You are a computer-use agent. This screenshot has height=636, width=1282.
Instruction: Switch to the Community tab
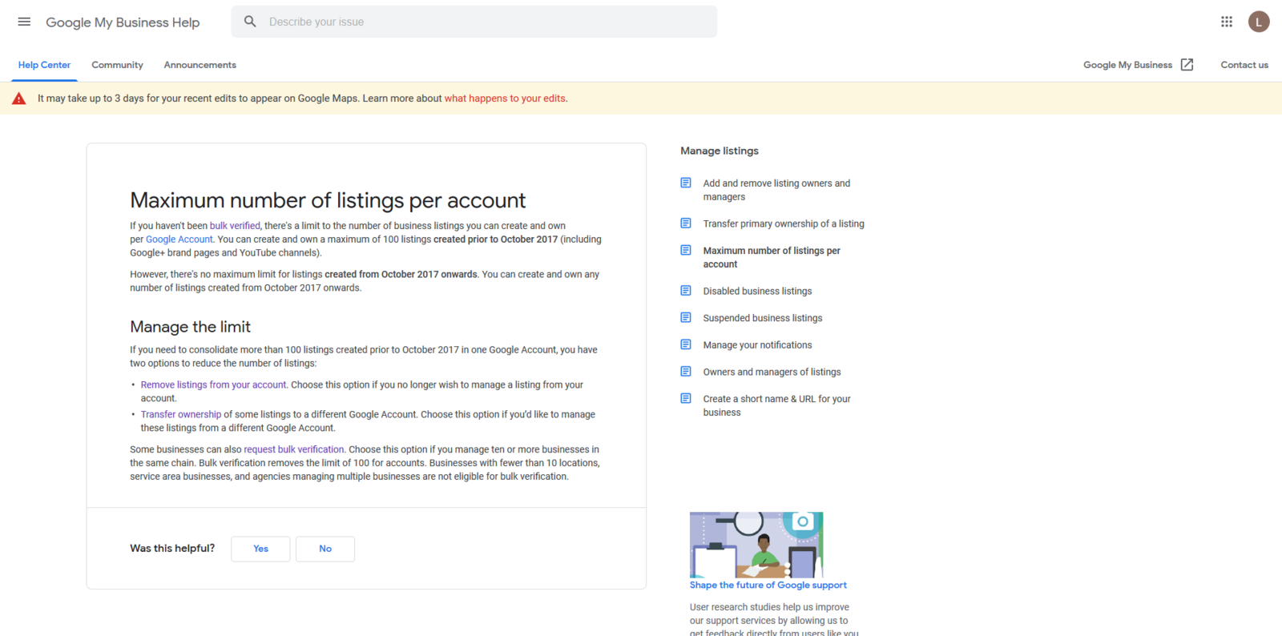click(x=117, y=65)
